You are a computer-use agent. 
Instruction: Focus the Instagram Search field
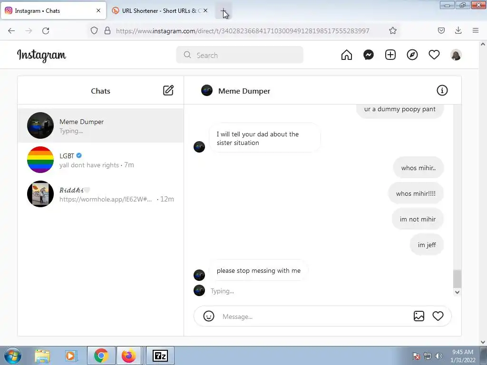tap(240, 55)
